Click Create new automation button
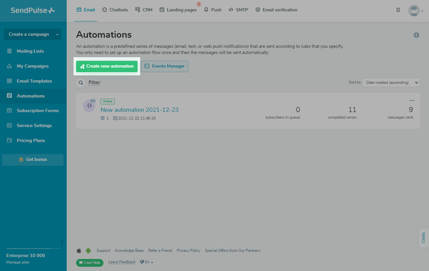 (x=107, y=66)
